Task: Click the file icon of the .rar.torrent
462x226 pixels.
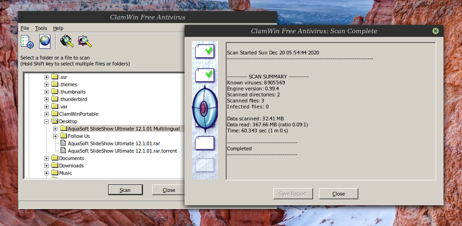Action: (63, 151)
